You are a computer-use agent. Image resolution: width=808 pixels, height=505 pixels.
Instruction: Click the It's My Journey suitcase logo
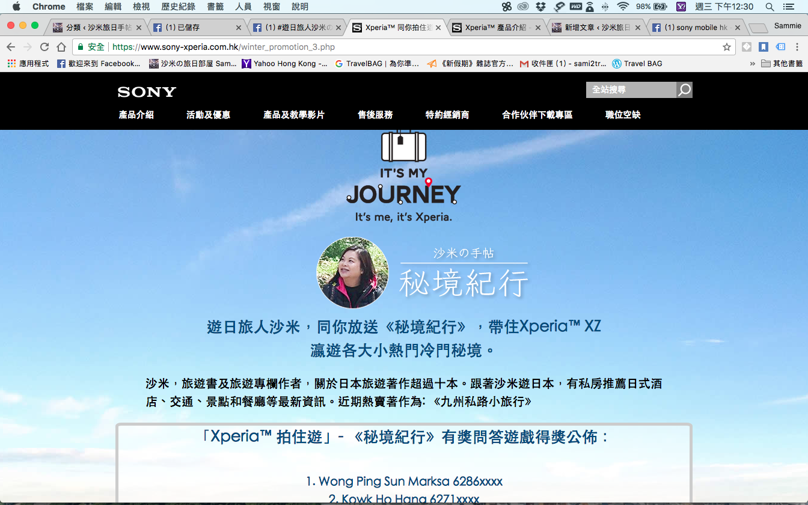point(403,176)
